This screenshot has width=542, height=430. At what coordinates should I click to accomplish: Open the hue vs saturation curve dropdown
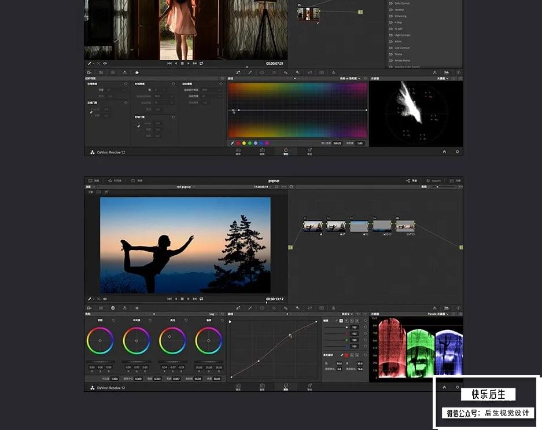click(x=350, y=78)
